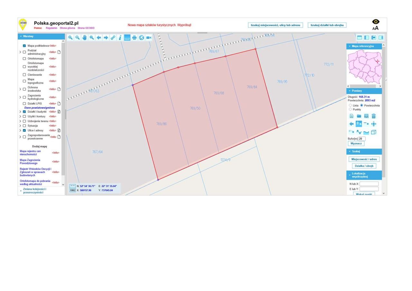Image resolution: width=412 pixels, height=291 pixels.
Task: Select the move point measurement tool
Action: point(373,124)
